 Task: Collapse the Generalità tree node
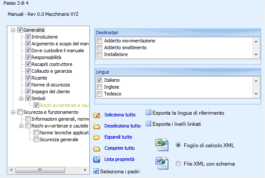click(13, 30)
